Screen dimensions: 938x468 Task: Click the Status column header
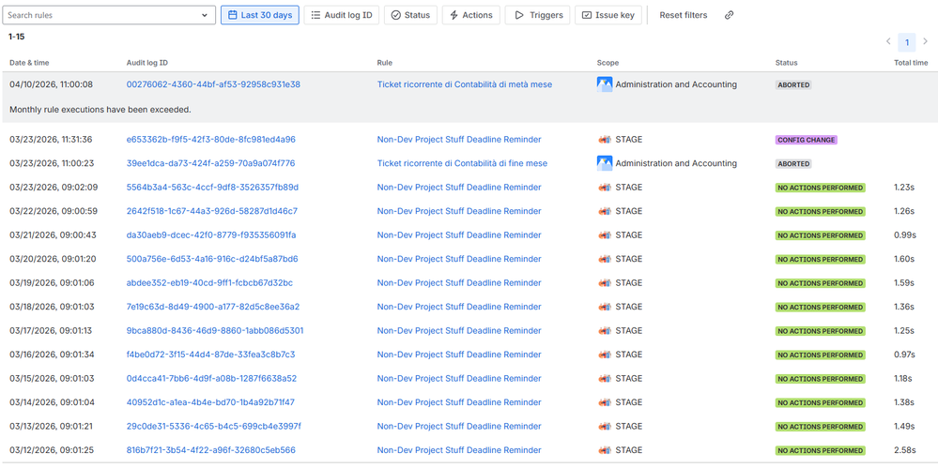(786, 63)
